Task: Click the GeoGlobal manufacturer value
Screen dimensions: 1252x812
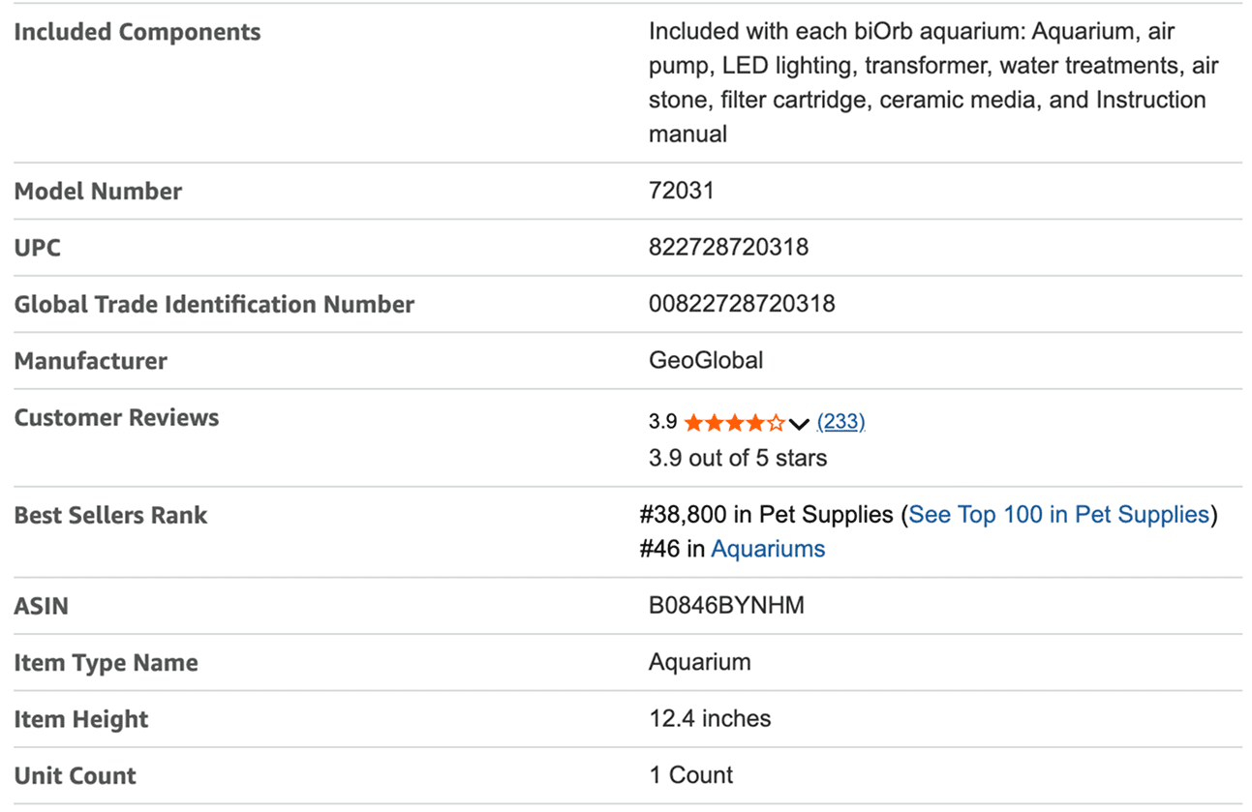Action: coord(706,361)
